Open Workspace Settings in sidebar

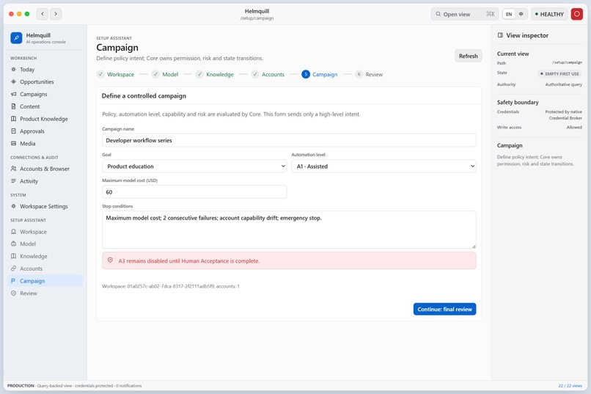[x=45, y=206]
